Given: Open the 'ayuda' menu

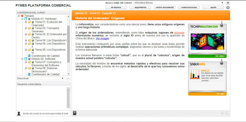Looking at the screenshot, I should (213, 7).
